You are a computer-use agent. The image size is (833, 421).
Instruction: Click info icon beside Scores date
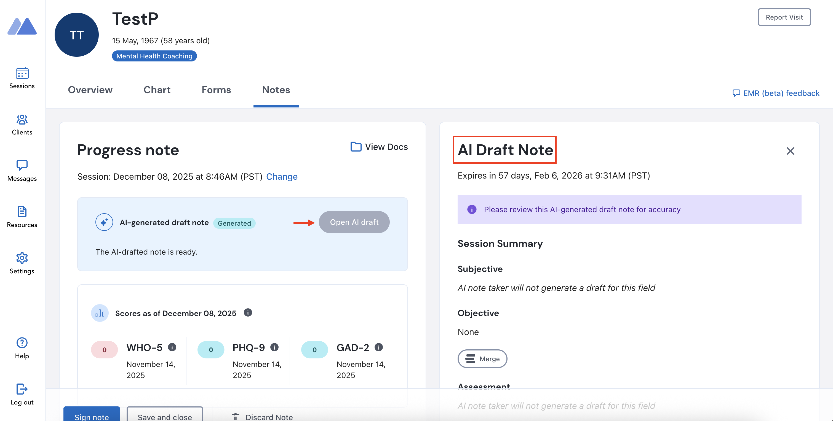(248, 313)
